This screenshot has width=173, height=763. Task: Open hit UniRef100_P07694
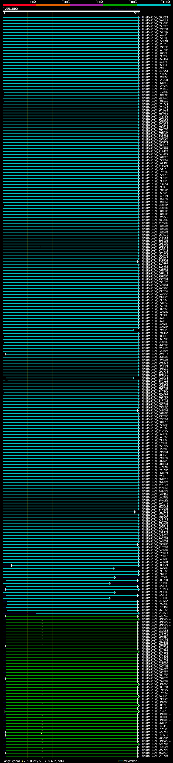pos(155,199)
